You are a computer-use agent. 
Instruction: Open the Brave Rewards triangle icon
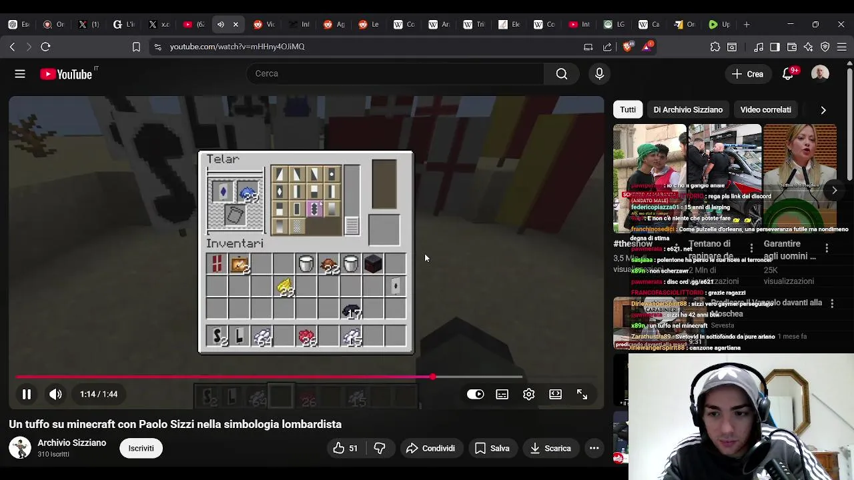(x=647, y=47)
